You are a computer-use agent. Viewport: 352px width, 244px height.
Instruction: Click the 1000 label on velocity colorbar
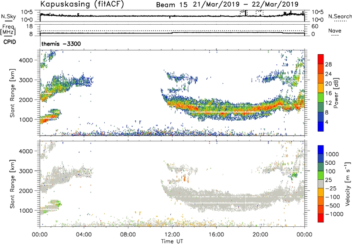click(332, 154)
